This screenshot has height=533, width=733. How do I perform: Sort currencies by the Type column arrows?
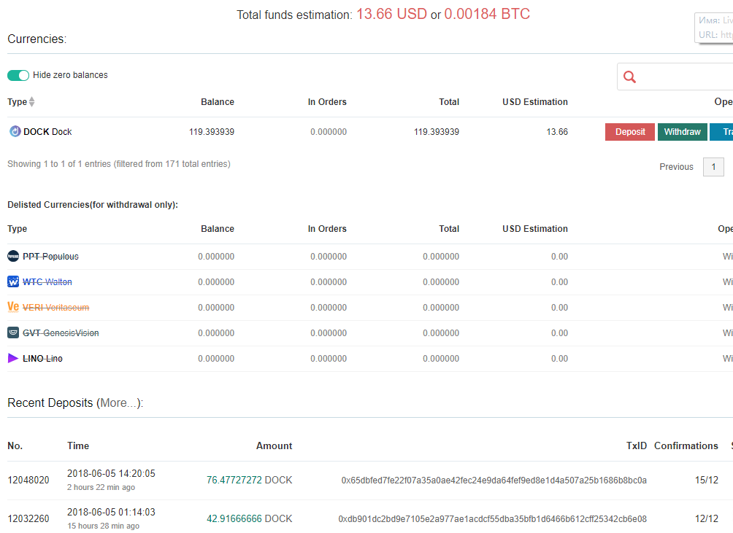tap(32, 102)
